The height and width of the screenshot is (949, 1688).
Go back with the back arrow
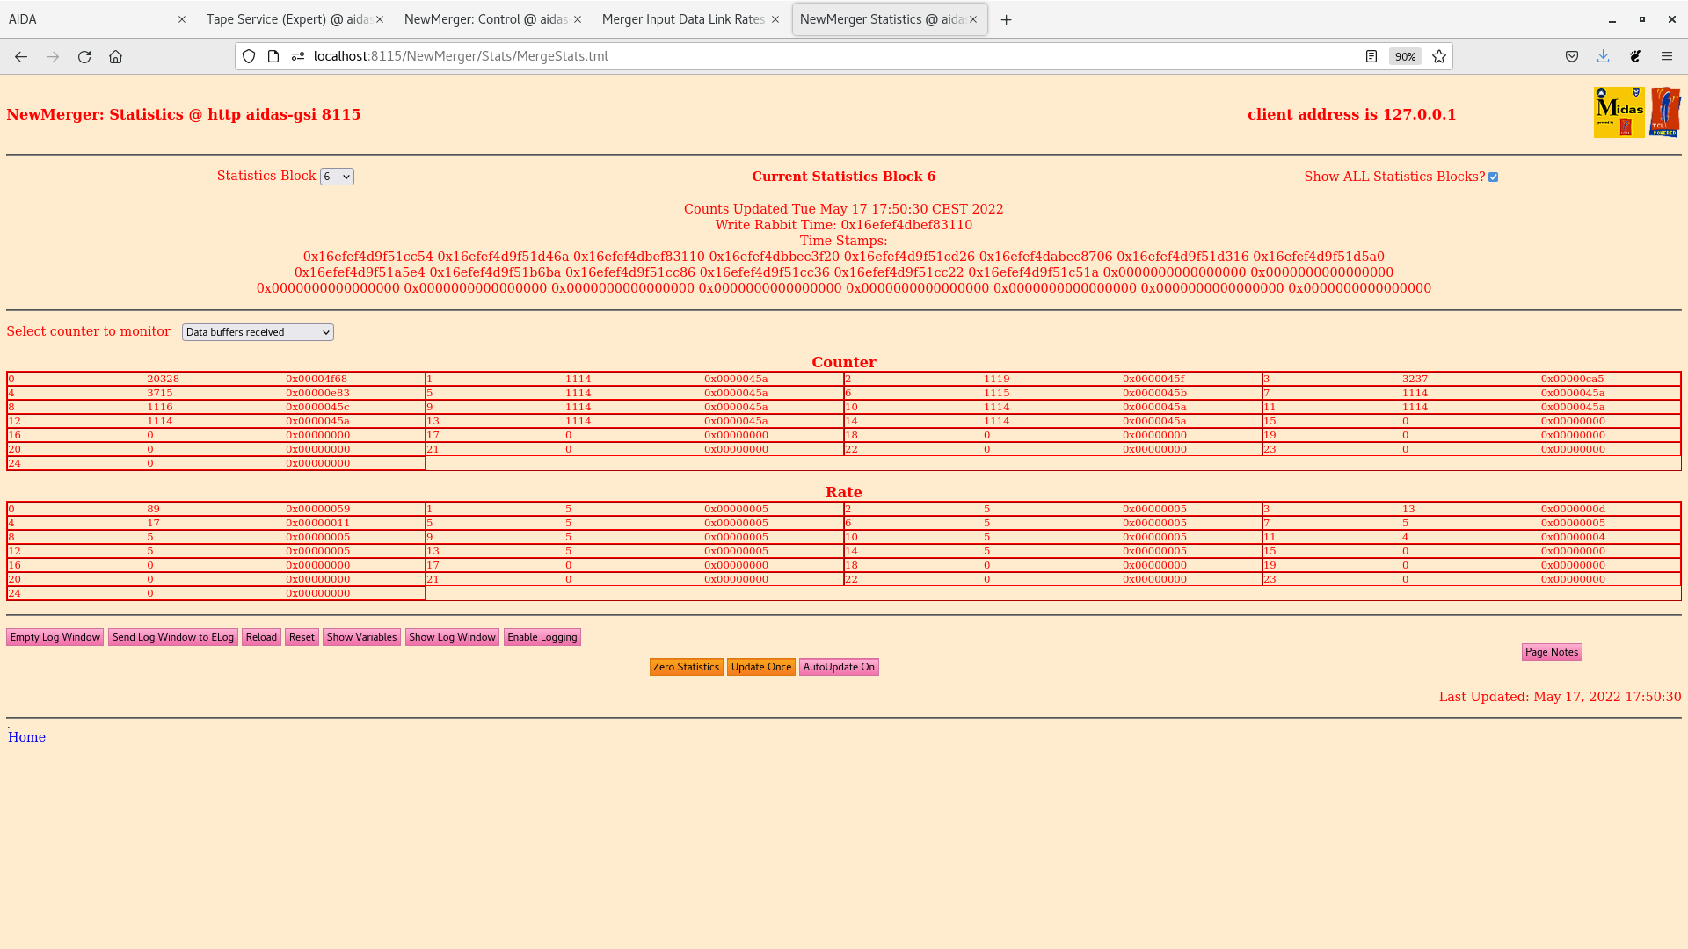tap(21, 56)
